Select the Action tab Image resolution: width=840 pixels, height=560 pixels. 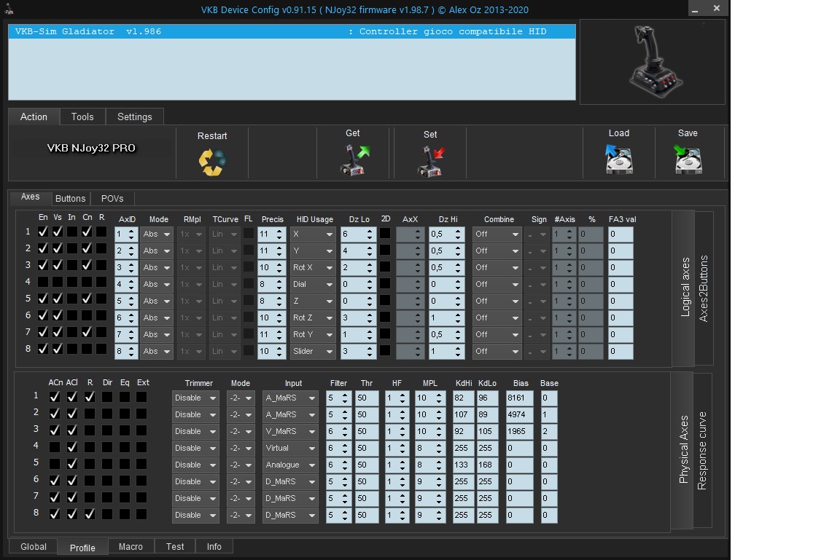34,117
